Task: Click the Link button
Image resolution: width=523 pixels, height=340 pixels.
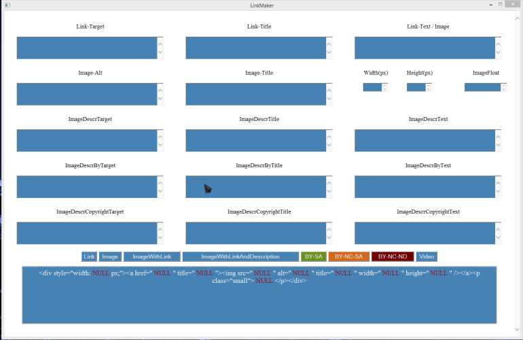Action: [89, 256]
